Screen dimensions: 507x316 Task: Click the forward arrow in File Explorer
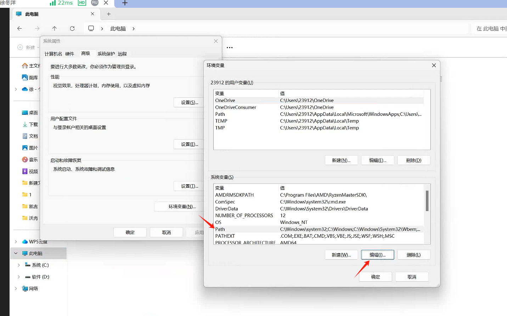click(37, 28)
